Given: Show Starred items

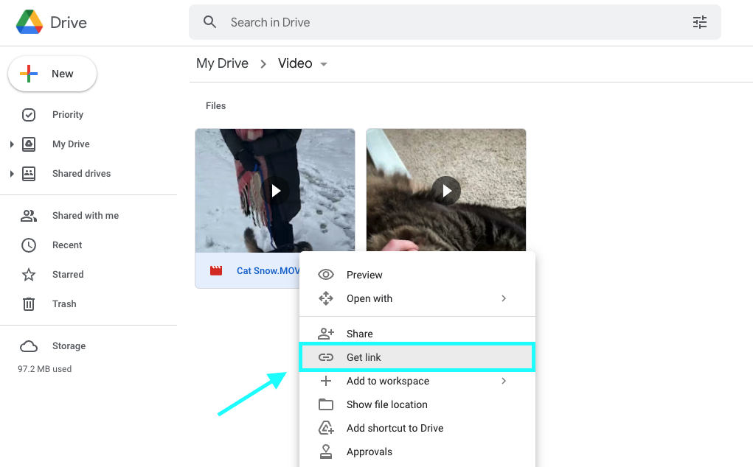Looking at the screenshot, I should coord(68,275).
